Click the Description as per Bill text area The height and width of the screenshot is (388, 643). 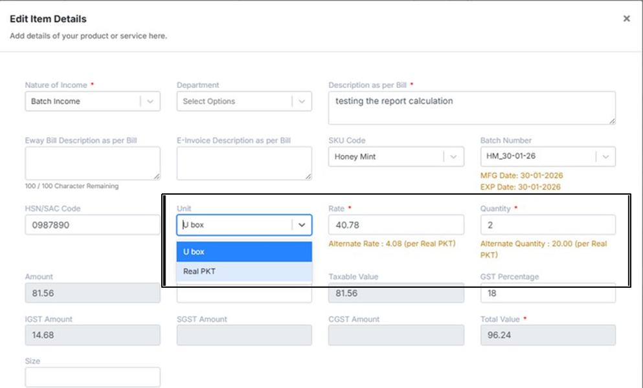[471, 107]
